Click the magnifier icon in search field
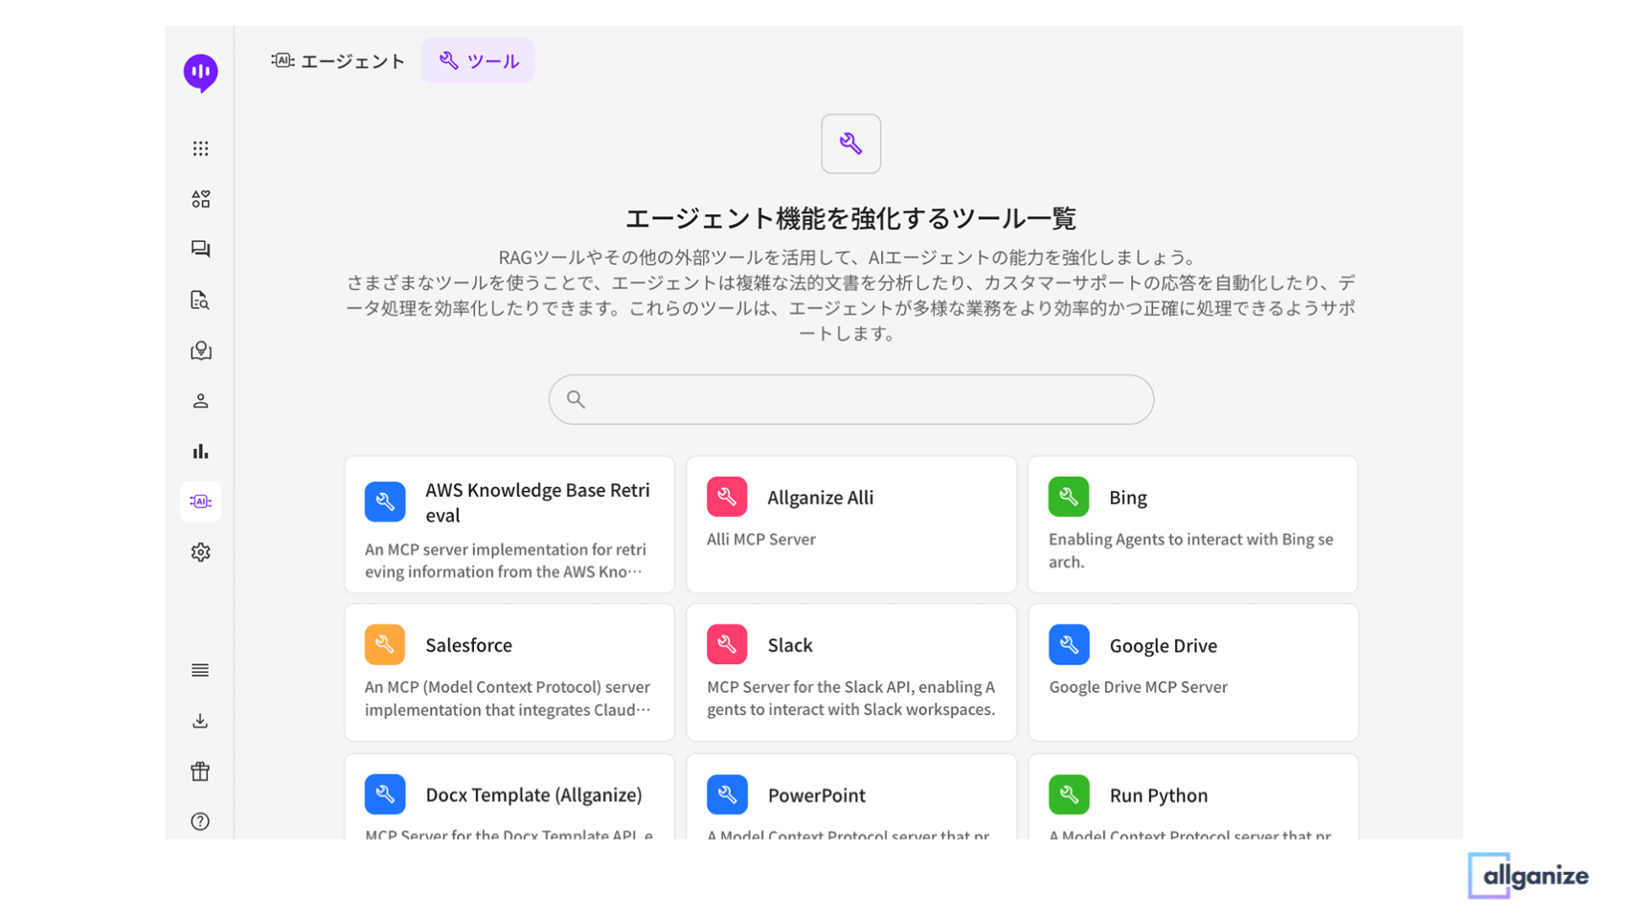Screen dimensions: 1628x915 [576, 399]
